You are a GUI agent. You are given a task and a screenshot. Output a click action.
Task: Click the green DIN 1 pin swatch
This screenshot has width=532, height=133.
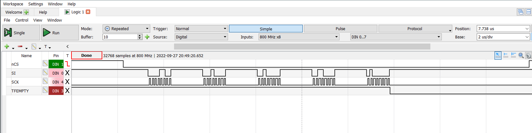point(56,64)
